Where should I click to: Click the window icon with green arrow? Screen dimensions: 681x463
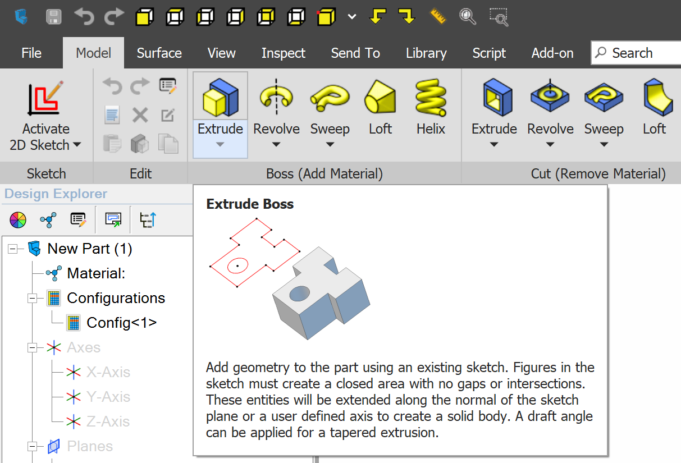coord(113,220)
